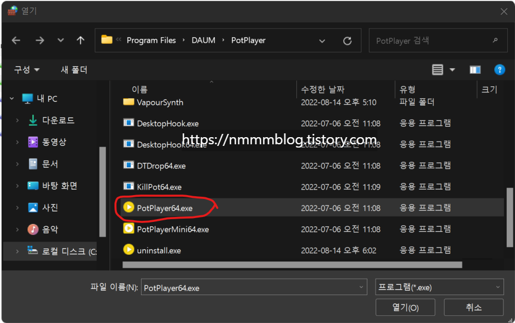Expand the 로컬 디스크 (C:) node
The width and height of the screenshot is (515, 323).
coord(17,251)
